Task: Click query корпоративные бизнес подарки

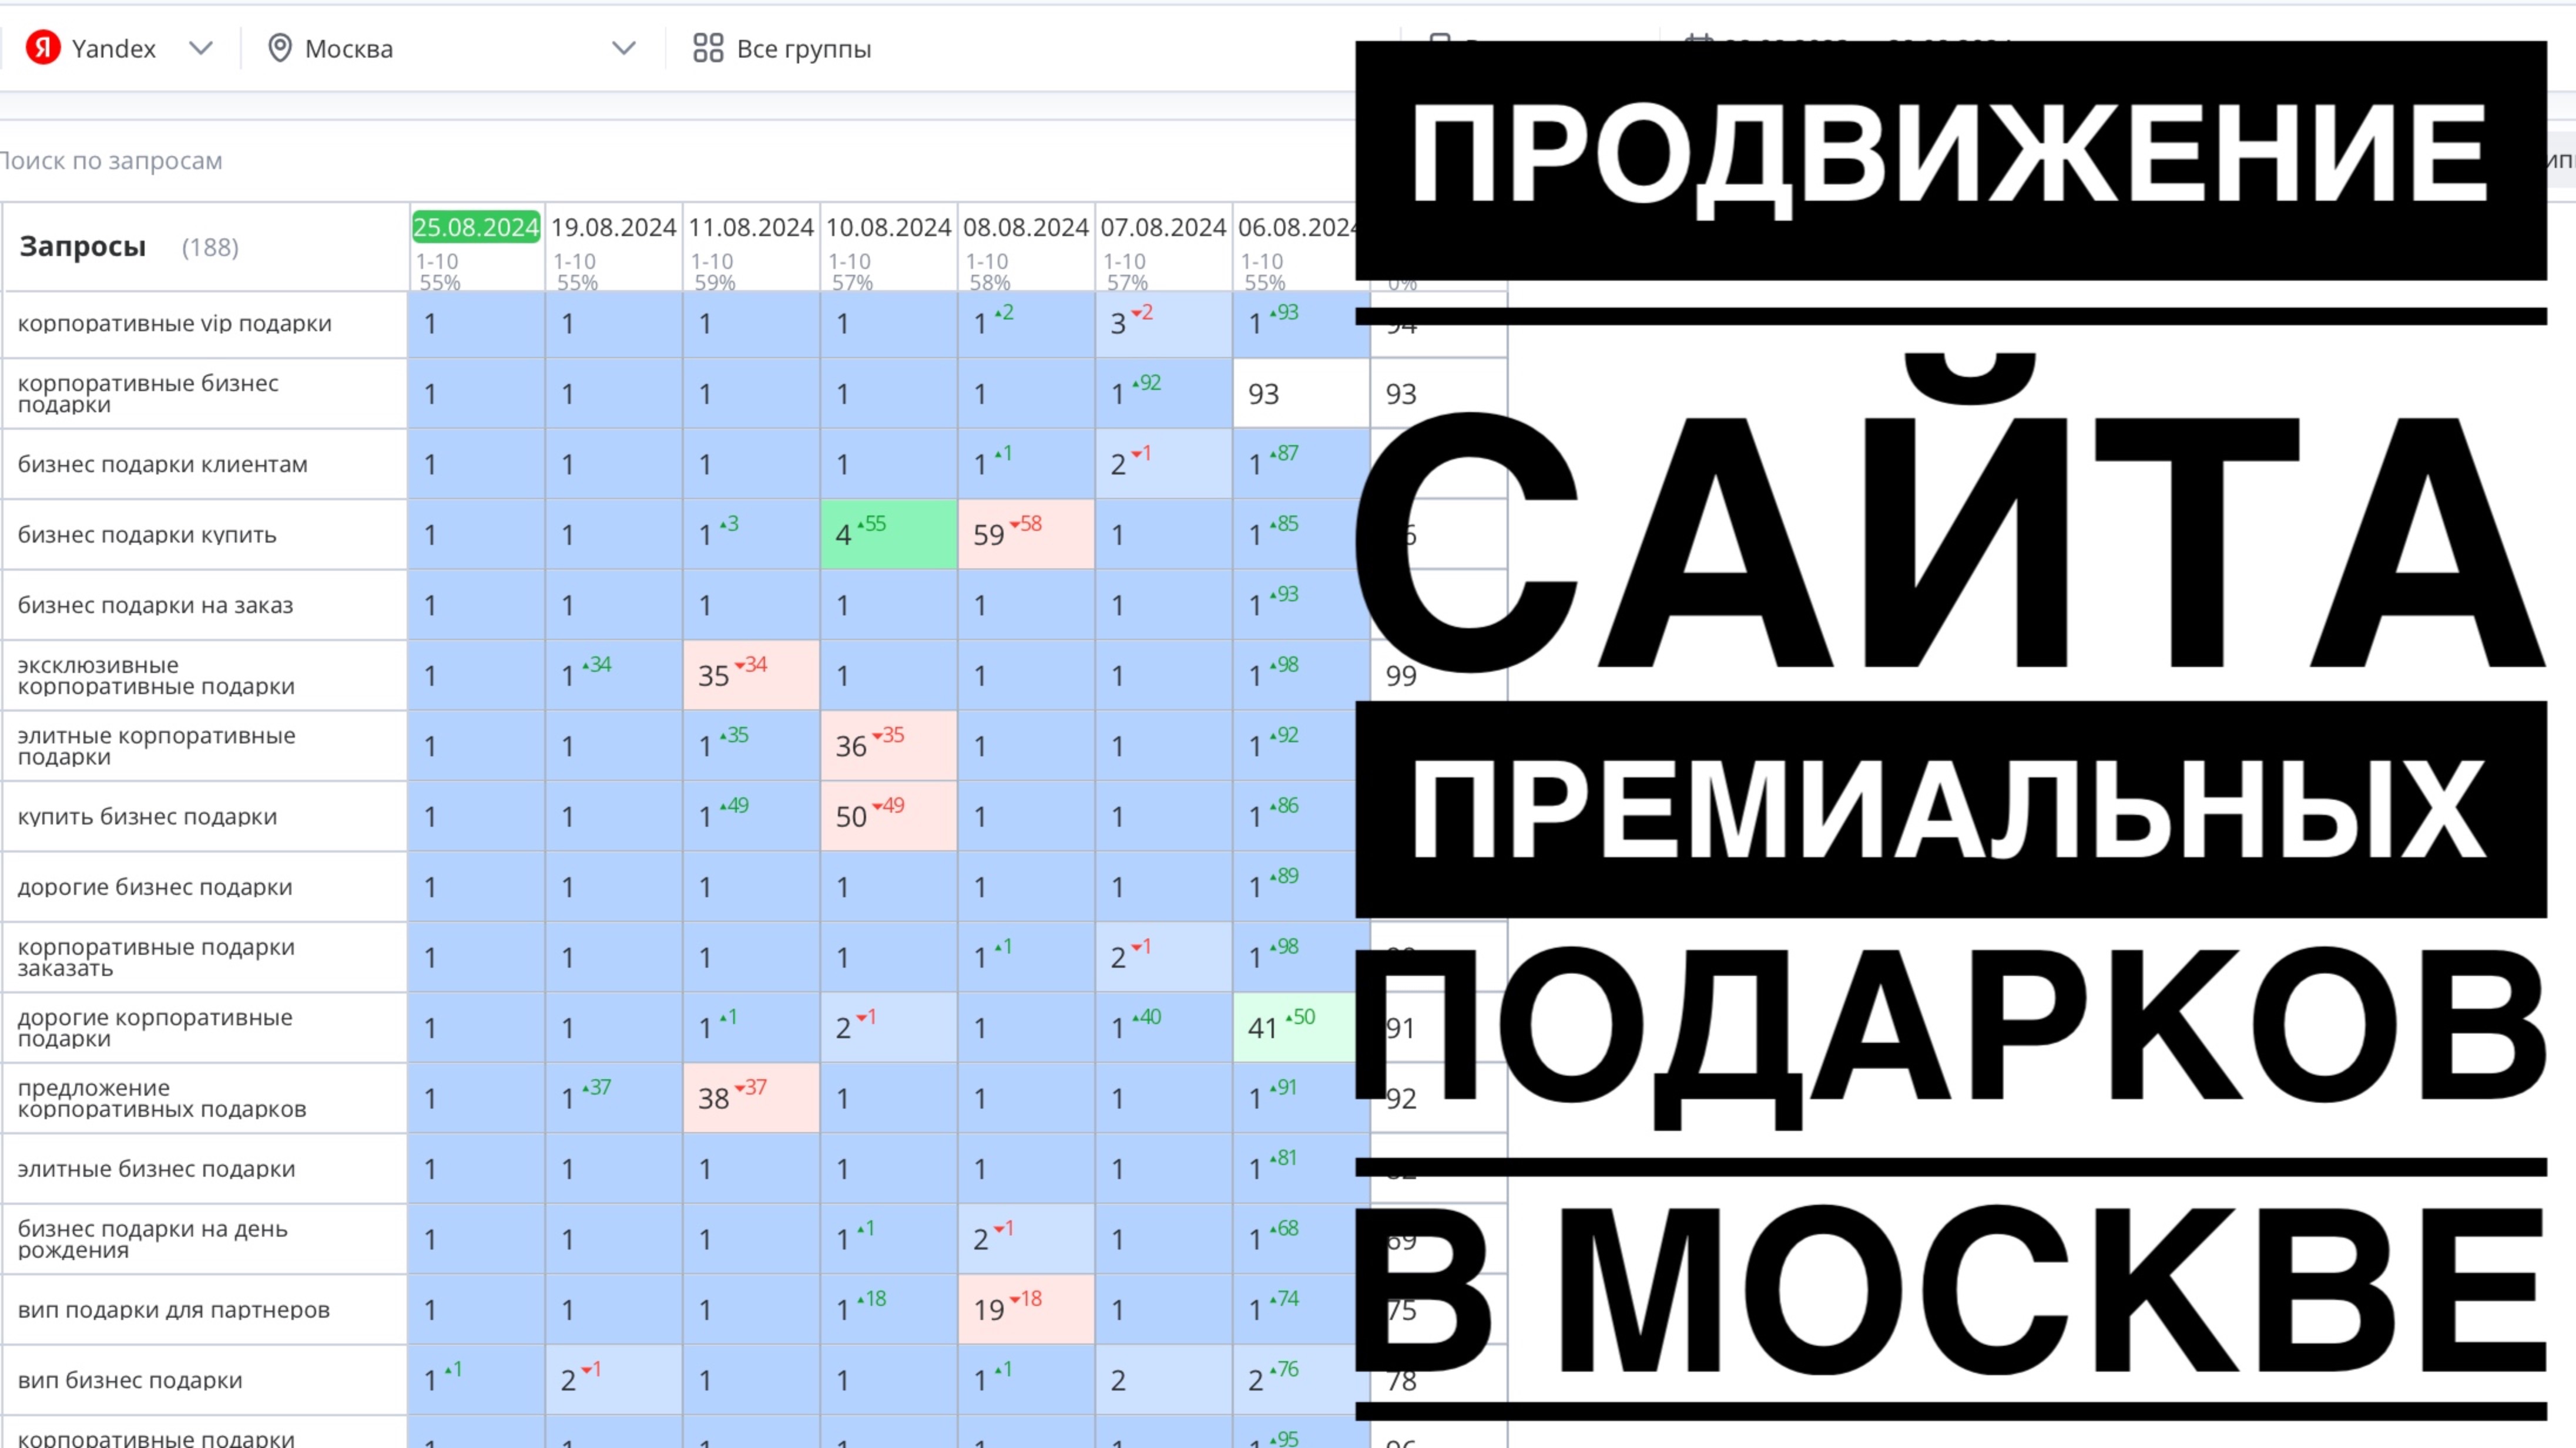Action: 148,394
